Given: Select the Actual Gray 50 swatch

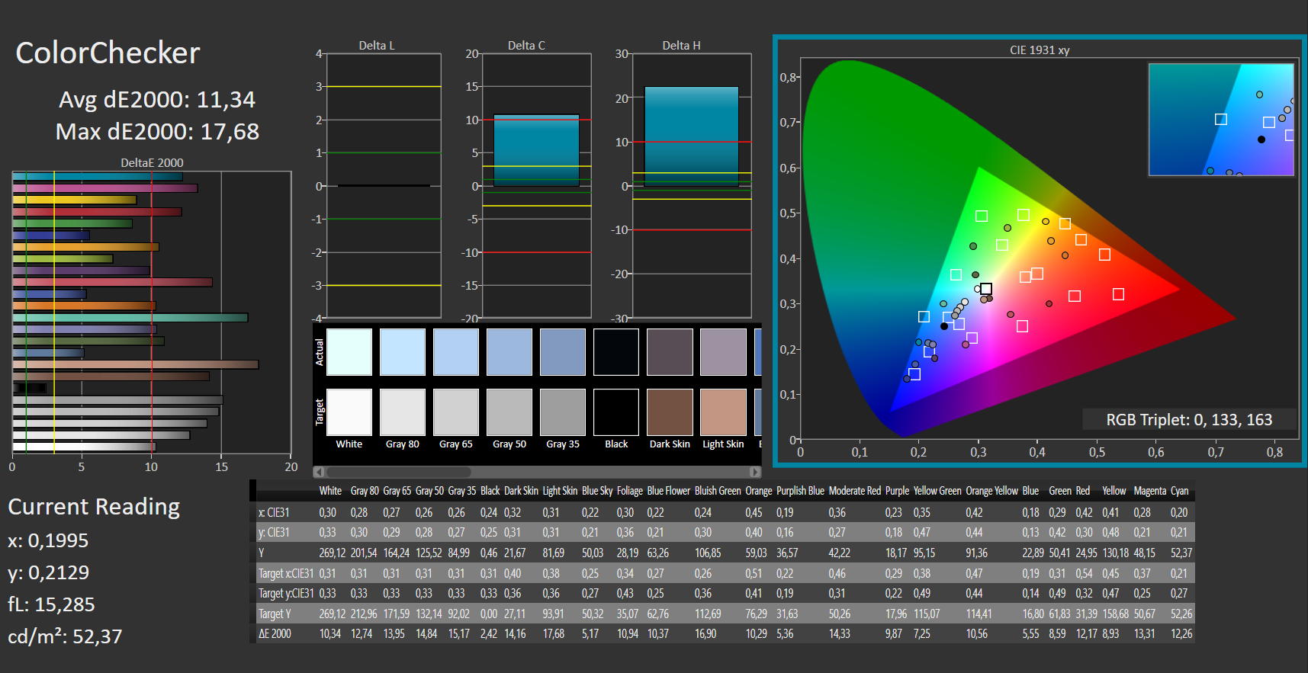Looking at the screenshot, I should (x=509, y=352).
